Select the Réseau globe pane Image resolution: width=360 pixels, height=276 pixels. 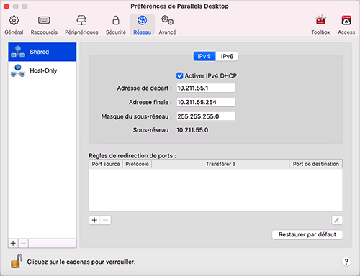pos(143,25)
